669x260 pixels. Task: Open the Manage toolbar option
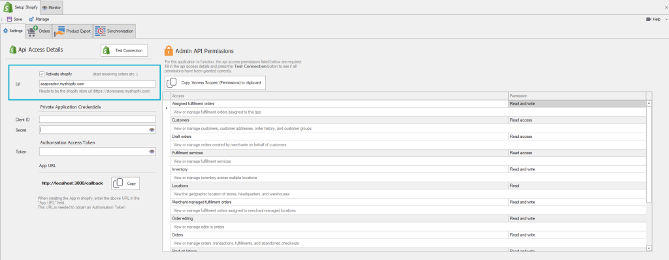tap(39, 19)
